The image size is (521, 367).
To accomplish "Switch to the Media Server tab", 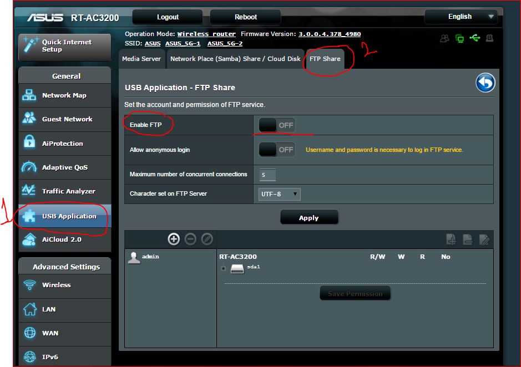I will coord(141,58).
